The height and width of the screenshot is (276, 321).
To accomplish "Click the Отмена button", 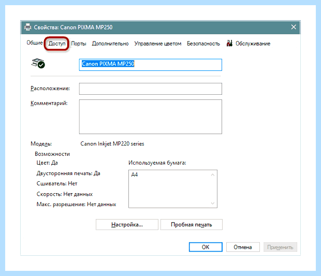I will 243,247.
